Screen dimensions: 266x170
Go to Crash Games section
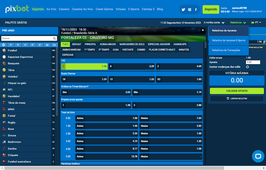(x=104, y=9)
